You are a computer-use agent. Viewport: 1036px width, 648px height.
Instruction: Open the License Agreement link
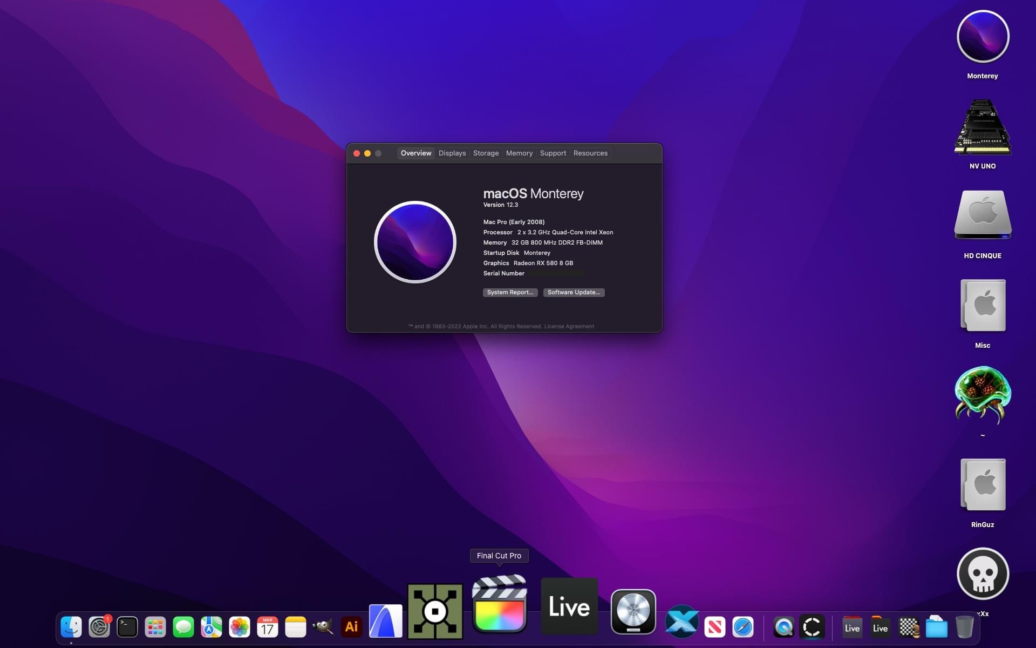(569, 326)
